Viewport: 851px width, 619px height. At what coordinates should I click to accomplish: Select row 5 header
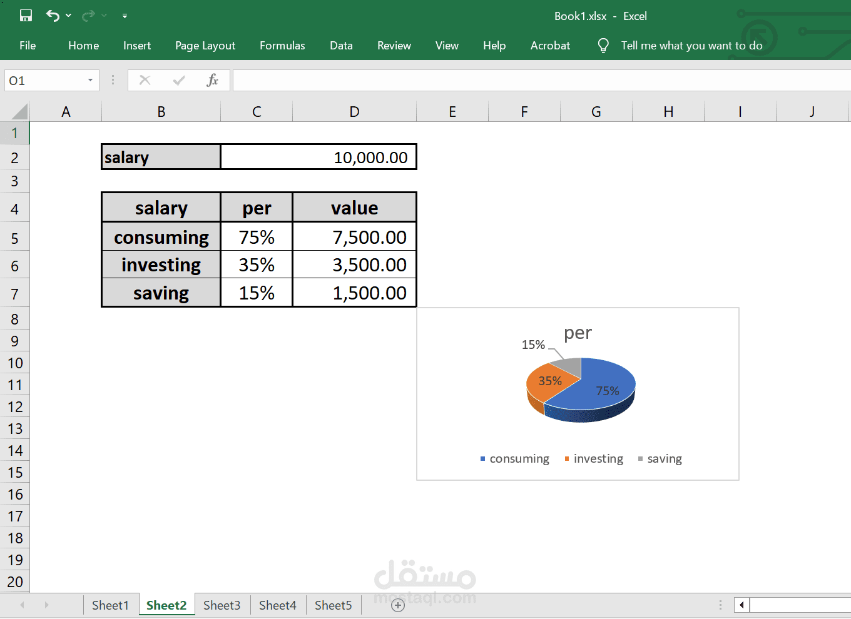pos(14,238)
